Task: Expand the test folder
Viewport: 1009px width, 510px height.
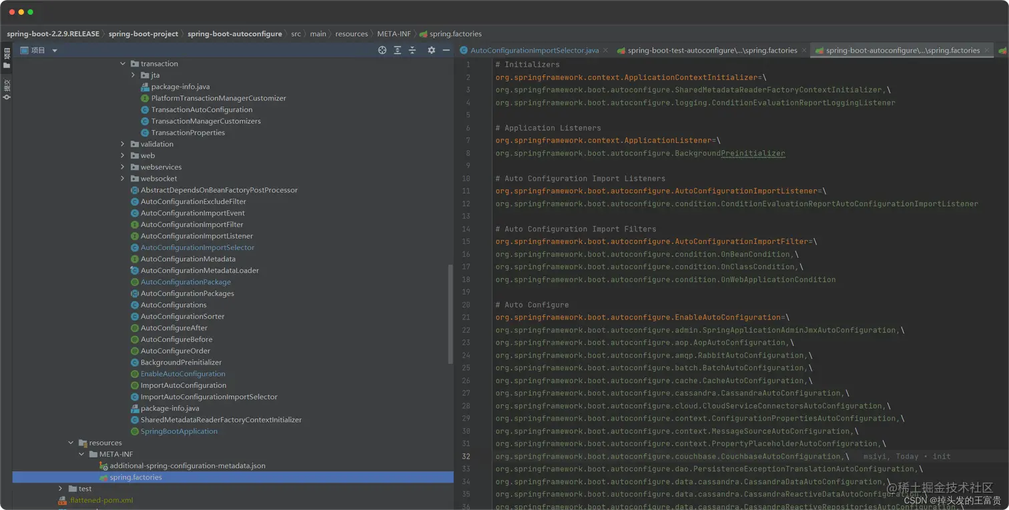Action: tap(61, 489)
